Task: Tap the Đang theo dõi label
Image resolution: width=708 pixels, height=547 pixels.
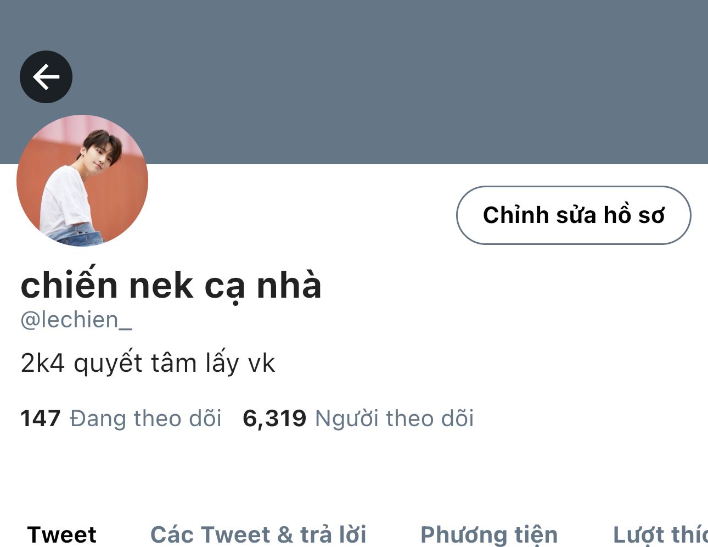Action: pos(145,418)
